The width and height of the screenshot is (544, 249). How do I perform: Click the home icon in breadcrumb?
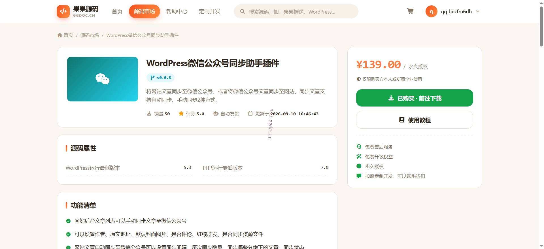click(59, 35)
